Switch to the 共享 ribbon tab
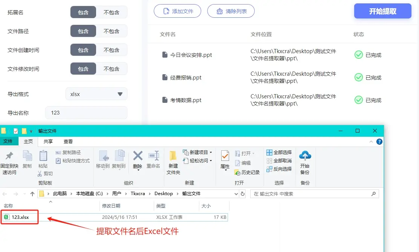Image resolution: width=419 pixels, height=252 pixels. coord(48,142)
